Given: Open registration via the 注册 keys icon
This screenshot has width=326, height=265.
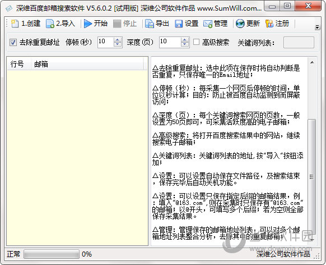Looking at the screenshot, I should click(x=269, y=24).
